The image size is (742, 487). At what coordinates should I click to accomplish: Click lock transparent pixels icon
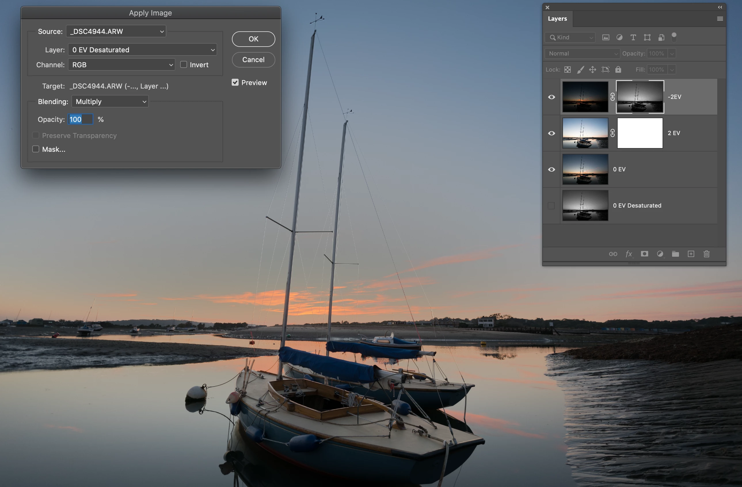click(568, 70)
